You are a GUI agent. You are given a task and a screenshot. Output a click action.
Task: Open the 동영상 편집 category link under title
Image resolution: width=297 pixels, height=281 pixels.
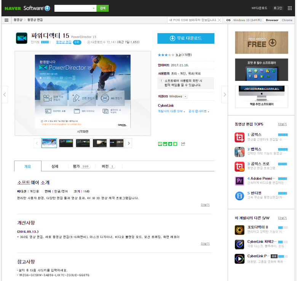point(64,42)
